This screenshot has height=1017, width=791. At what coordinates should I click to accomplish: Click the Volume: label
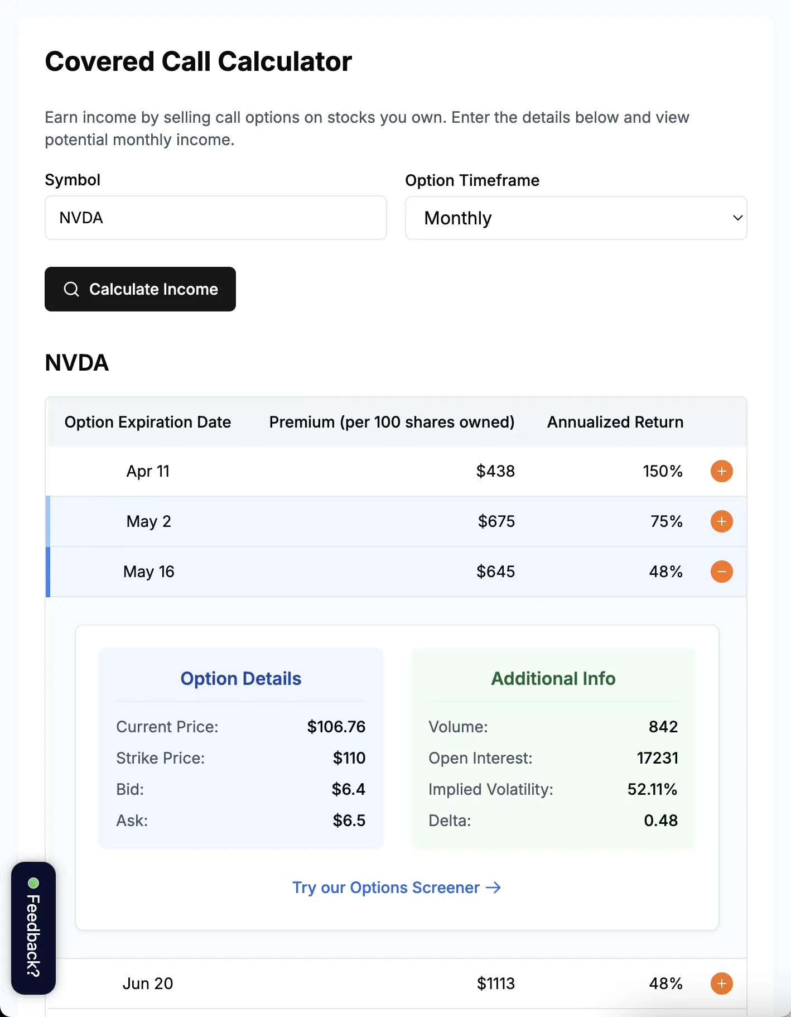click(x=458, y=727)
